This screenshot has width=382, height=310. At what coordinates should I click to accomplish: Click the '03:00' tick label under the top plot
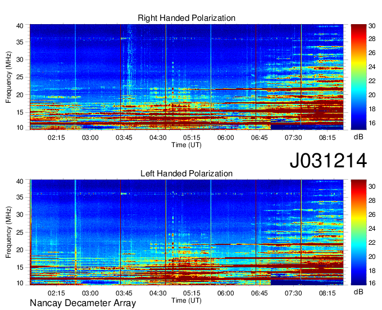pyautogui.click(x=90, y=138)
